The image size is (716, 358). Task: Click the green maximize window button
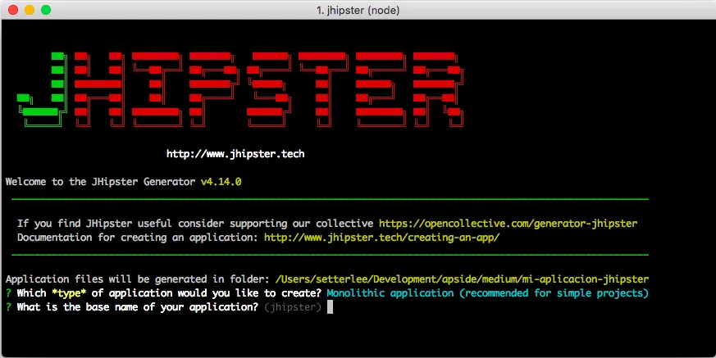(x=46, y=10)
